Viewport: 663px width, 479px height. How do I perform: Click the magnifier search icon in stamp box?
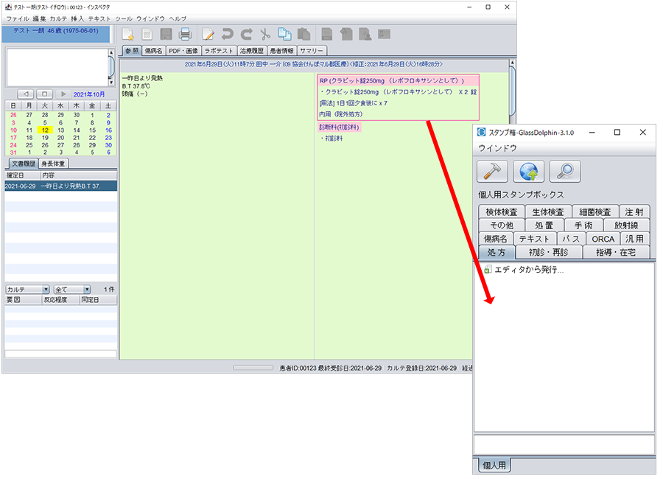click(564, 171)
